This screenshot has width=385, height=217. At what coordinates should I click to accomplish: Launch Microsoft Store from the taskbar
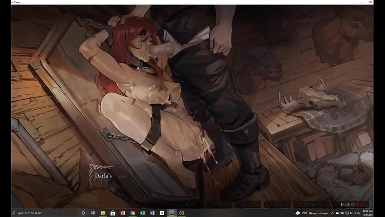click(x=113, y=213)
